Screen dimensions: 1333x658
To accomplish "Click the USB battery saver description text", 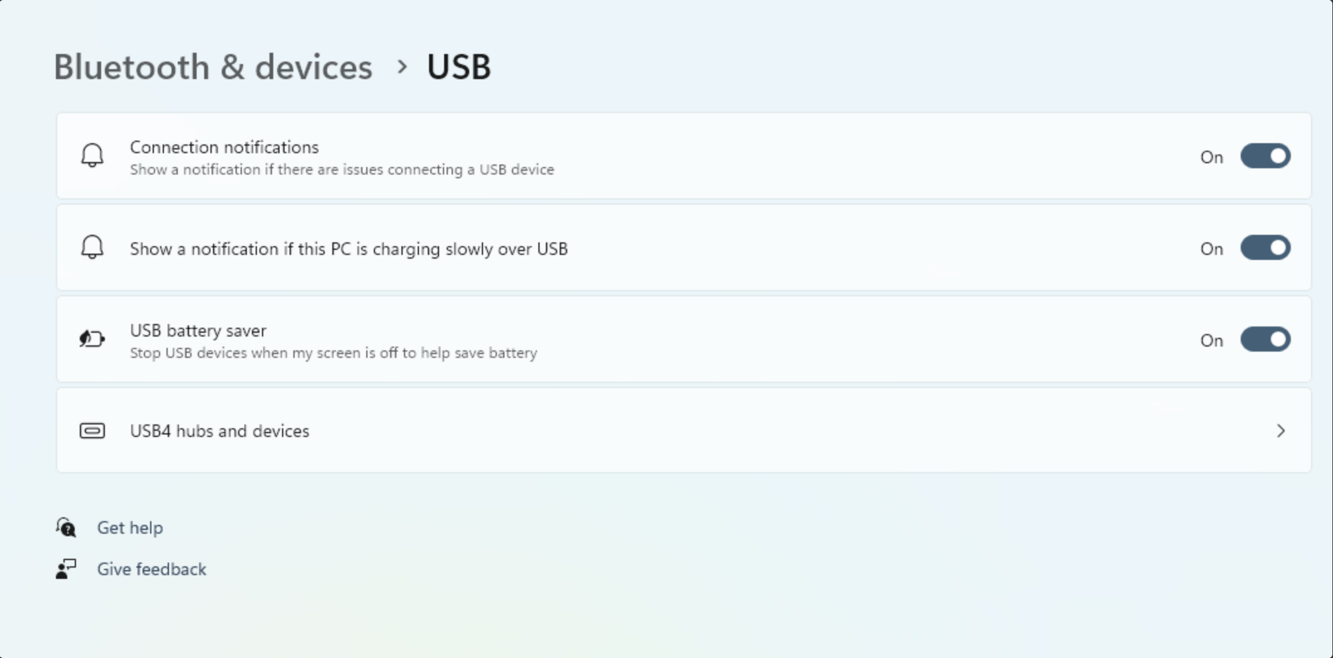I will [334, 353].
